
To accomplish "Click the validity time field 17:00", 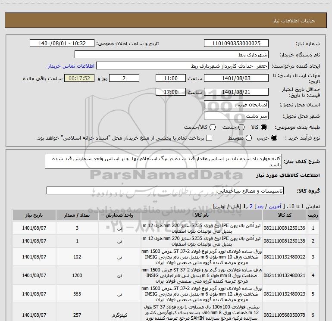I will click(171, 92).
